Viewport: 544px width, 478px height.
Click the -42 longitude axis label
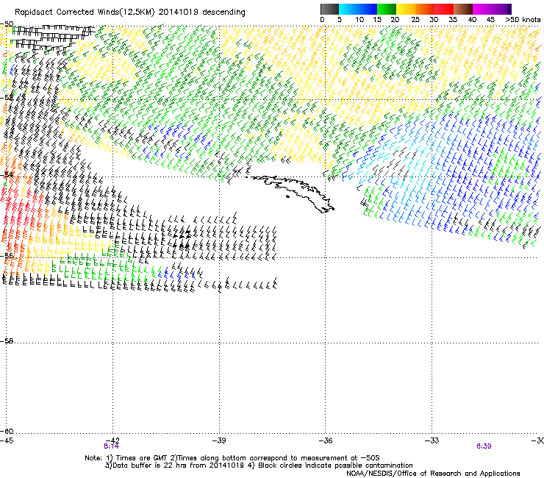click(112, 440)
